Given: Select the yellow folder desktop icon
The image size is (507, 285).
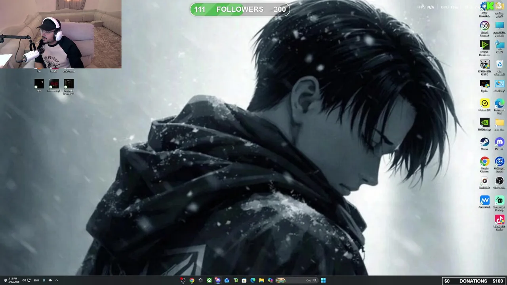Looking at the screenshot, I should (x=499, y=124).
